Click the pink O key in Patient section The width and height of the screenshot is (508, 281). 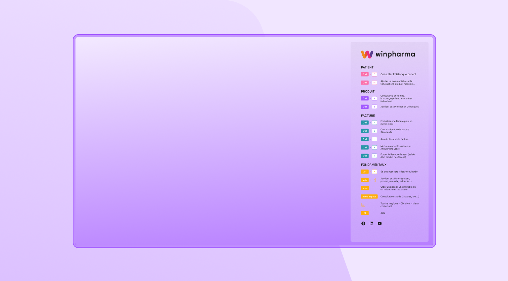(374, 75)
